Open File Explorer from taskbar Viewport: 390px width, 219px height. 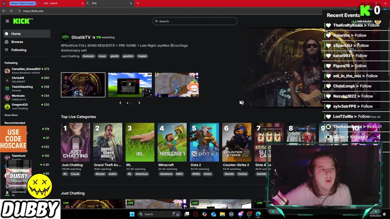coord(222,214)
